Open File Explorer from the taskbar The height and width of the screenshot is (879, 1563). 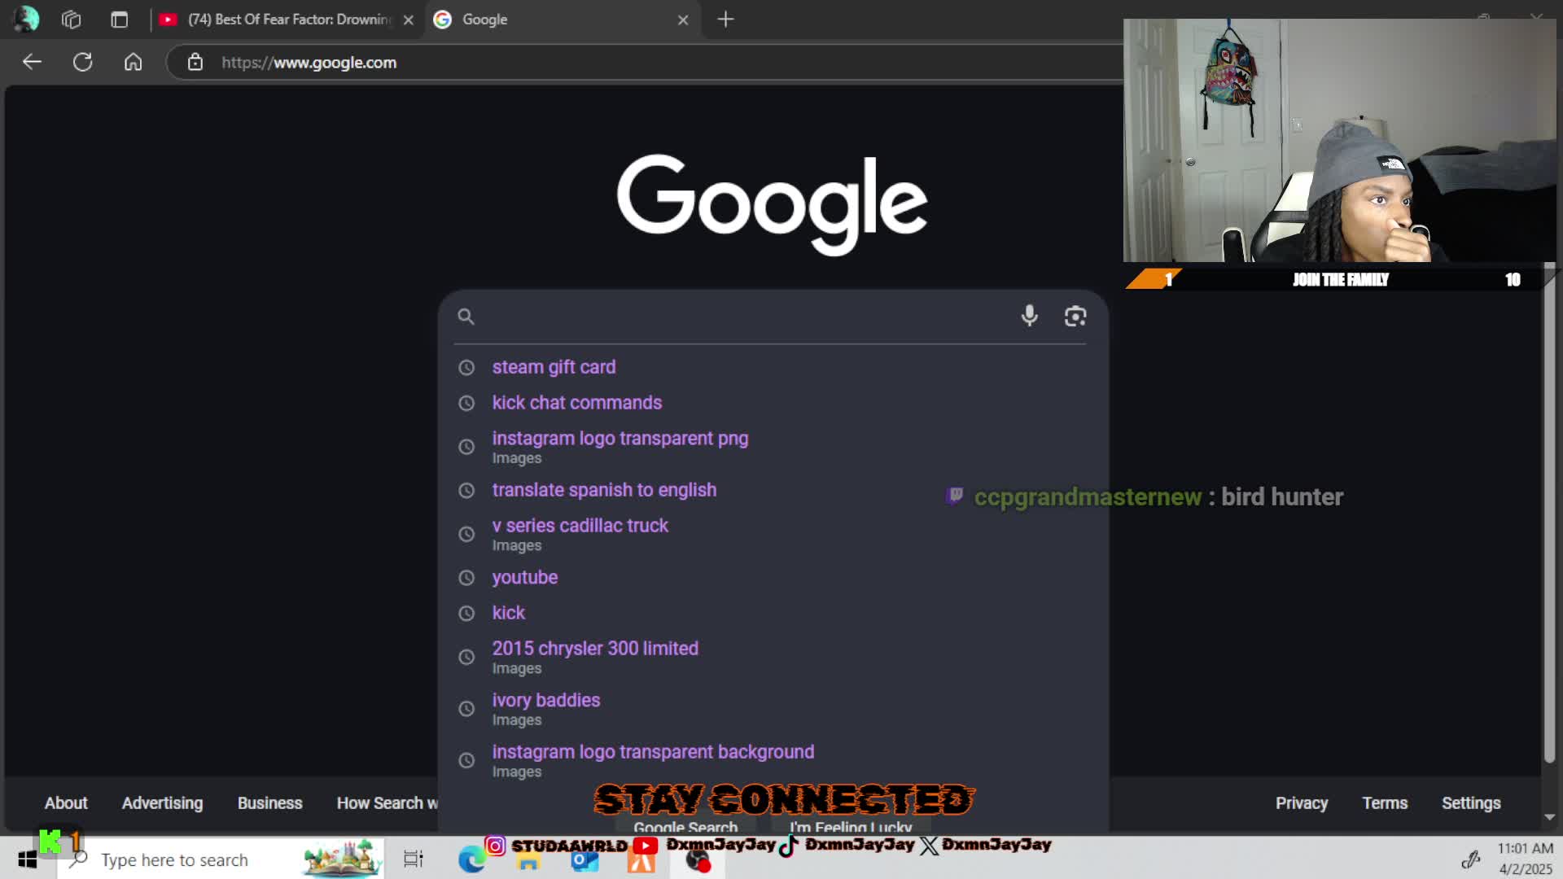coord(528,862)
